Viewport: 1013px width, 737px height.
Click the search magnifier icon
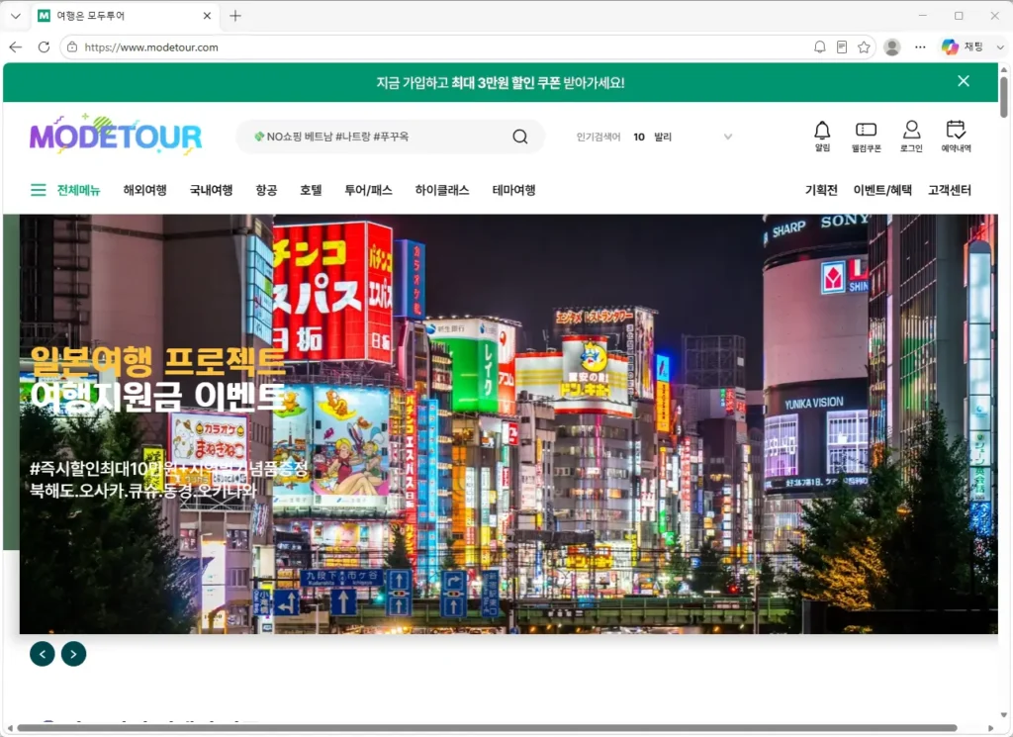tap(520, 137)
